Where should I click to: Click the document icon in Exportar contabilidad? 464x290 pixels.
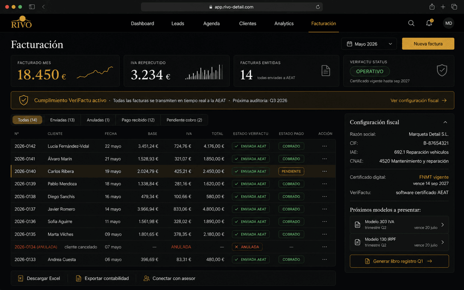pyautogui.click(x=78, y=278)
